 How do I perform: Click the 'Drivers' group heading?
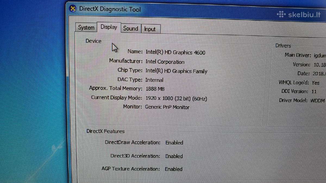tap(283, 46)
